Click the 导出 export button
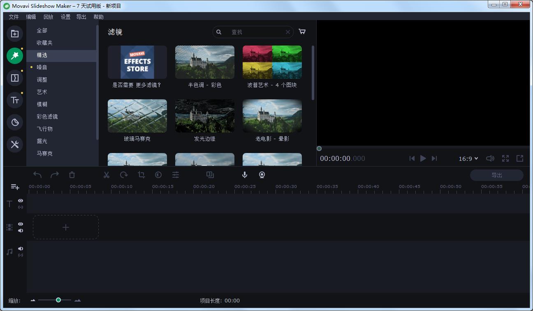The width and height of the screenshot is (533, 311). (496, 175)
